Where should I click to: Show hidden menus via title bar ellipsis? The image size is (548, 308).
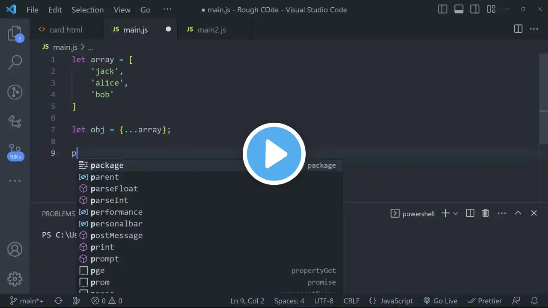coord(167,9)
